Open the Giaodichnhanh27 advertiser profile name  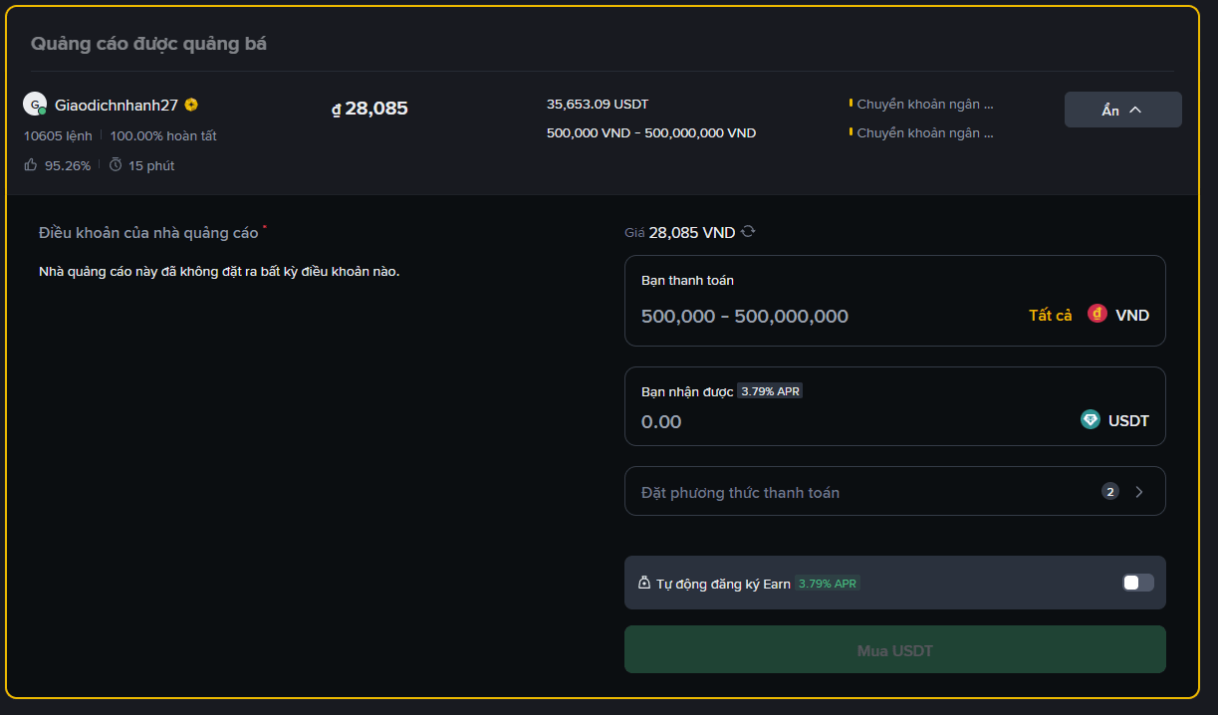117,105
